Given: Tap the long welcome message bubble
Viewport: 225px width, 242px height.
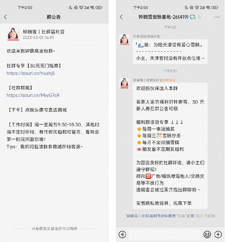Looking at the screenshot, I should click(170, 146).
